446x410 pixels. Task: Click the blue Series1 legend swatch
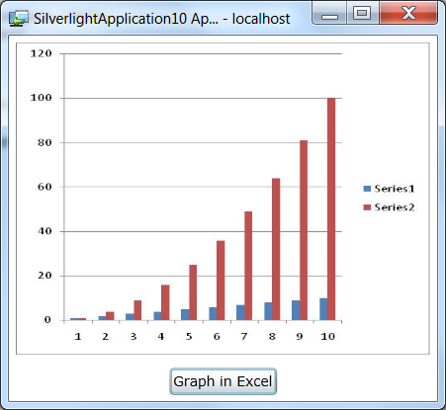click(x=367, y=189)
